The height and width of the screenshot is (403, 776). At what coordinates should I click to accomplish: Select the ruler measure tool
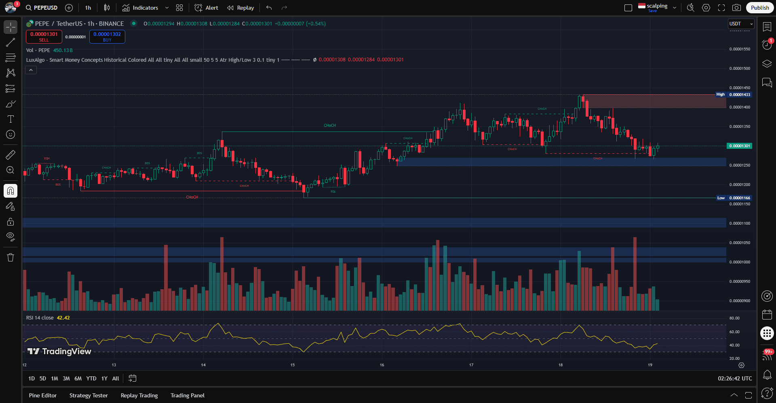click(x=11, y=155)
